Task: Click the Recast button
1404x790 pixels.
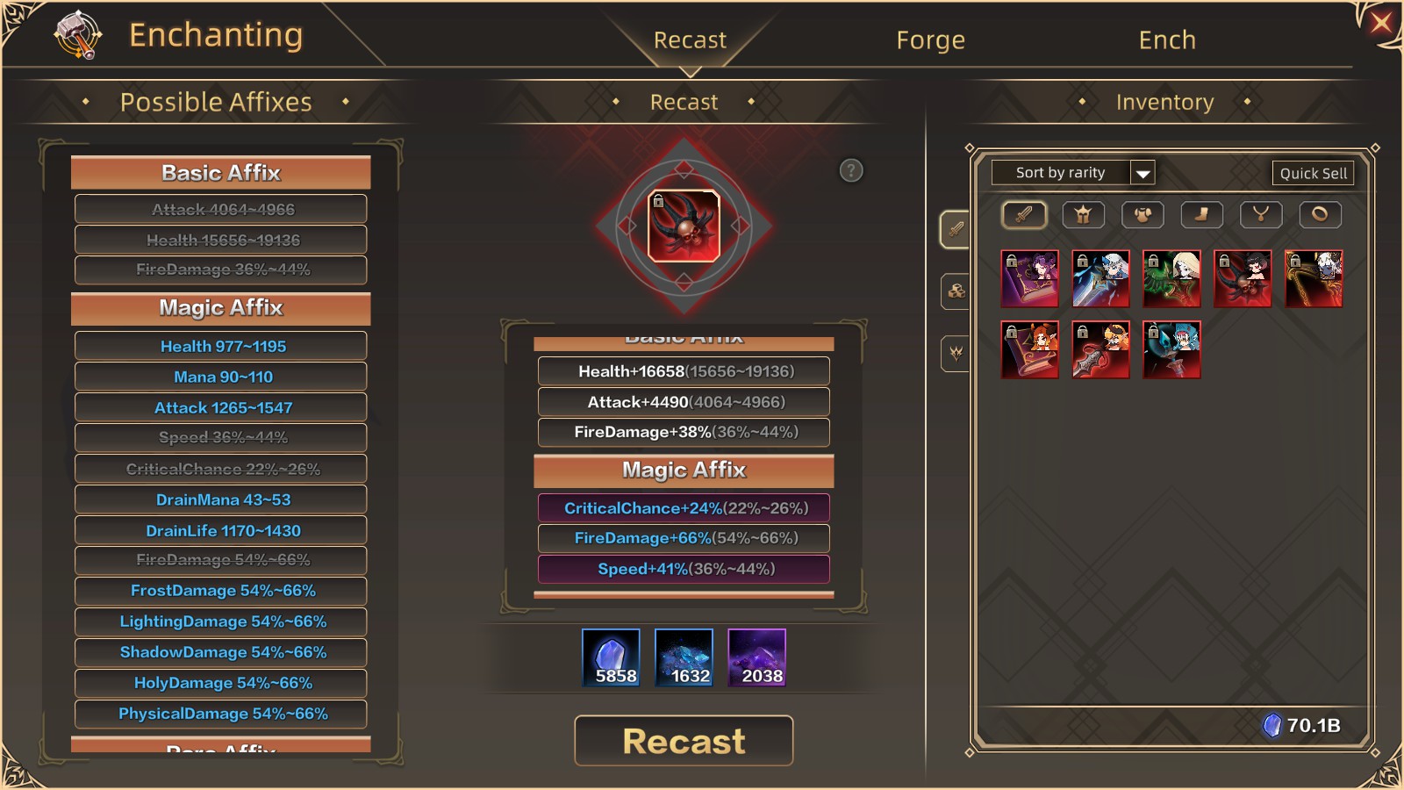Action: [x=684, y=741]
